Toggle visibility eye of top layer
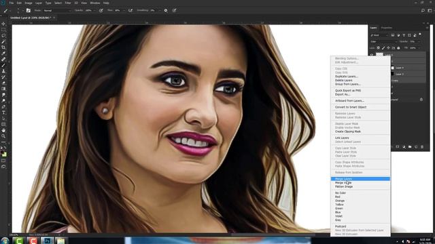The height and width of the screenshot is (244, 435). [372, 55]
